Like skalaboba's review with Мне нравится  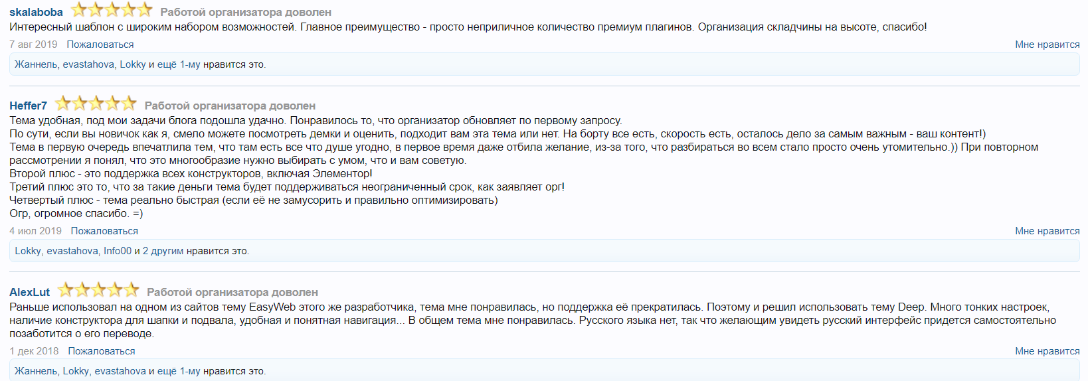coord(1047,44)
